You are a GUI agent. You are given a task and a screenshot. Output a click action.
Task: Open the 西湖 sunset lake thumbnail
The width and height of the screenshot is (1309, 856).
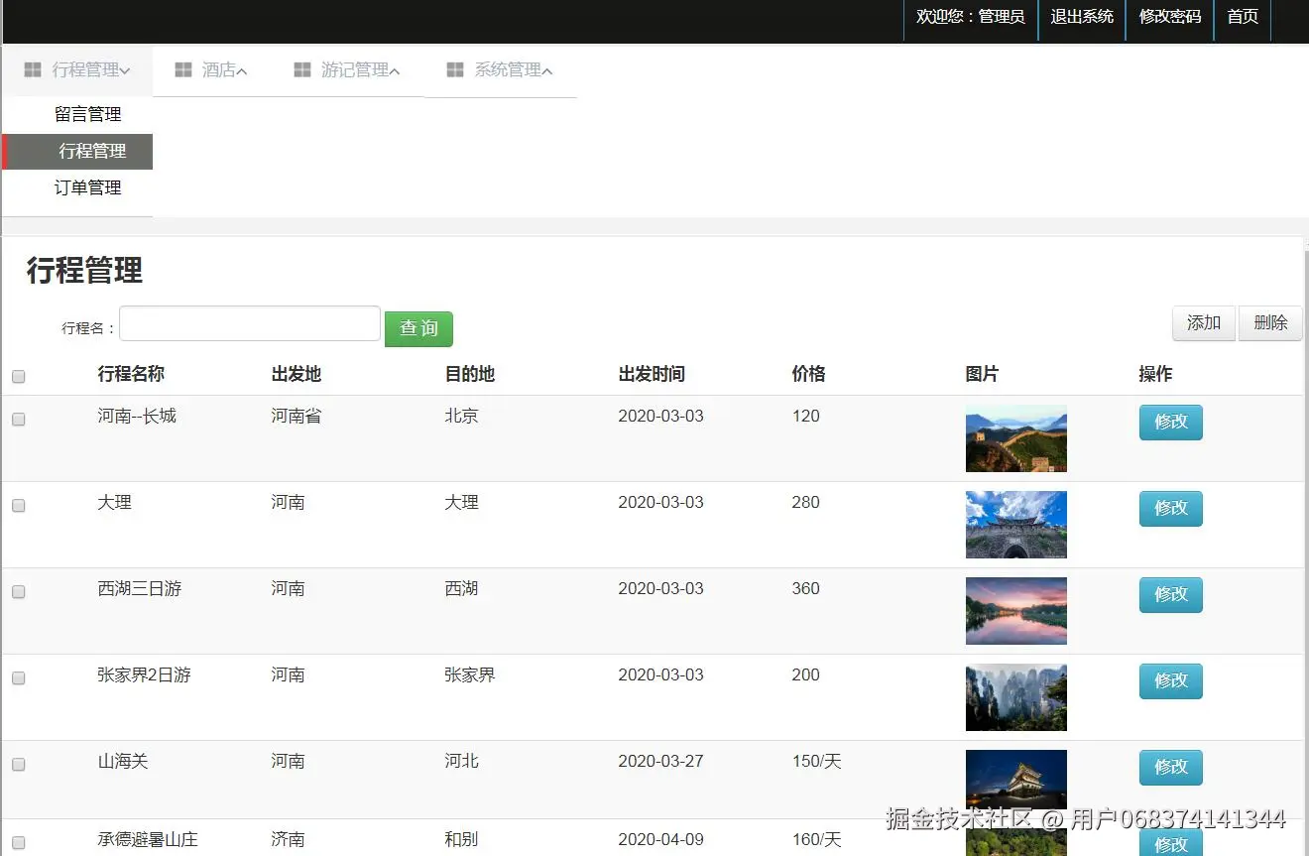tap(1016, 611)
